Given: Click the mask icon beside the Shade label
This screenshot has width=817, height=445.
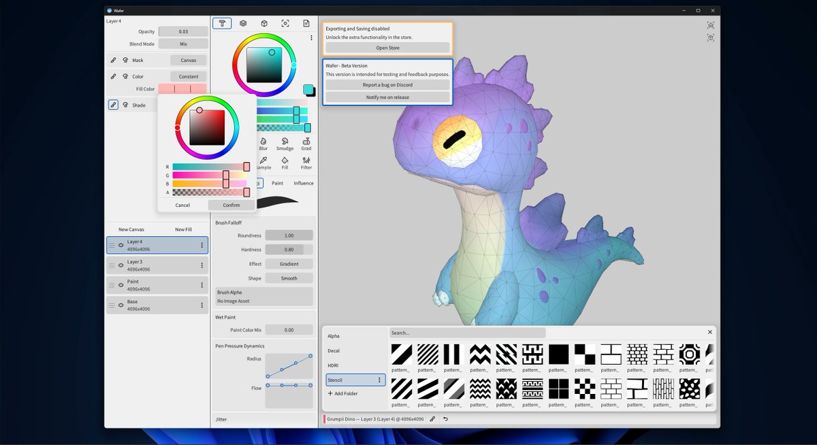Looking at the screenshot, I should point(125,105).
